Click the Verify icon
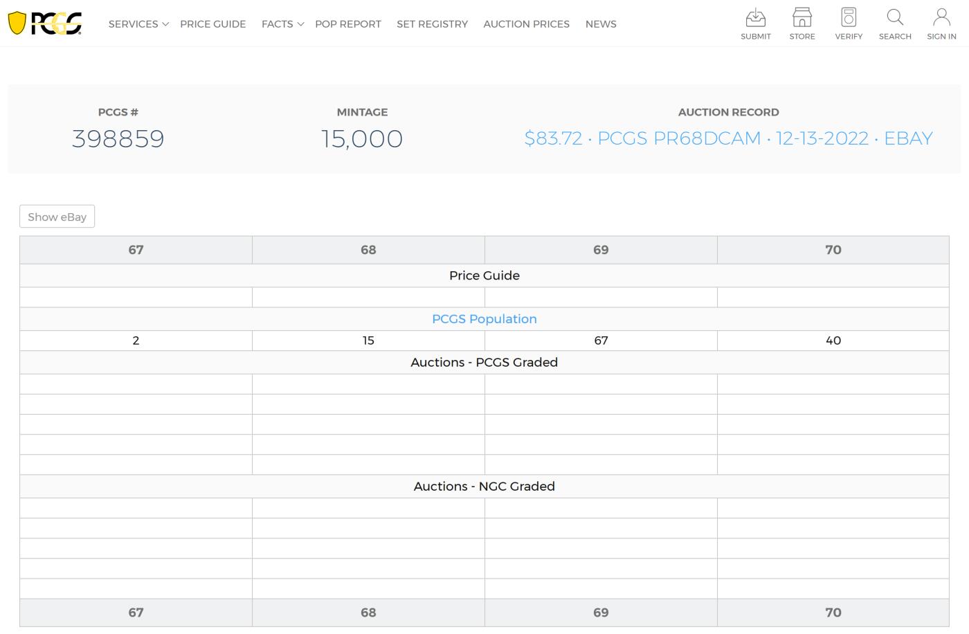 coord(848,18)
